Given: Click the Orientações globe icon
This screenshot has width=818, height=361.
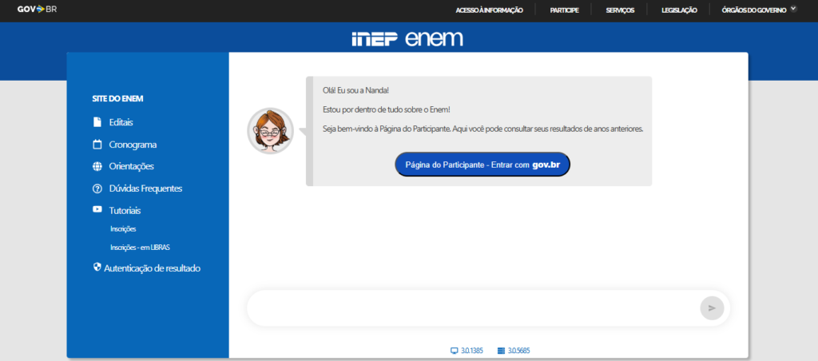Looking at the screenshot, I should click(97, 166).
